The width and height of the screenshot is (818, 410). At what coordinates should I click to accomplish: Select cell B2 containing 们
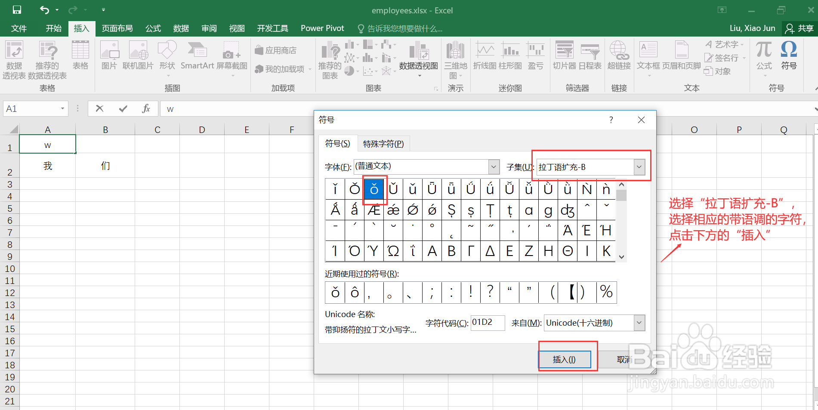[x=105, y=166]
